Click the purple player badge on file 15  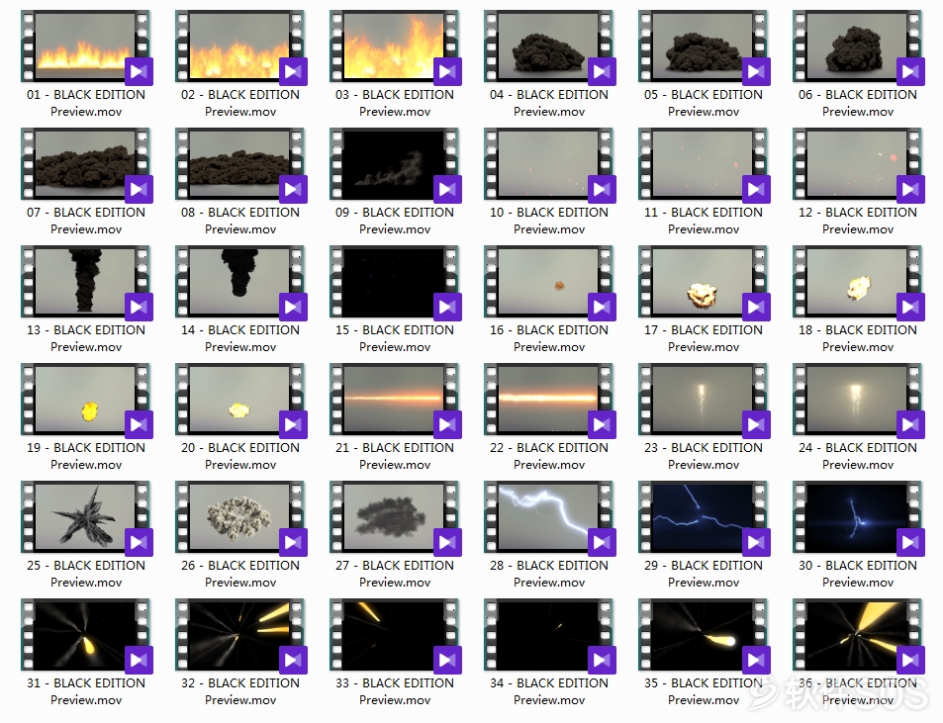click(x=447, y=308)
